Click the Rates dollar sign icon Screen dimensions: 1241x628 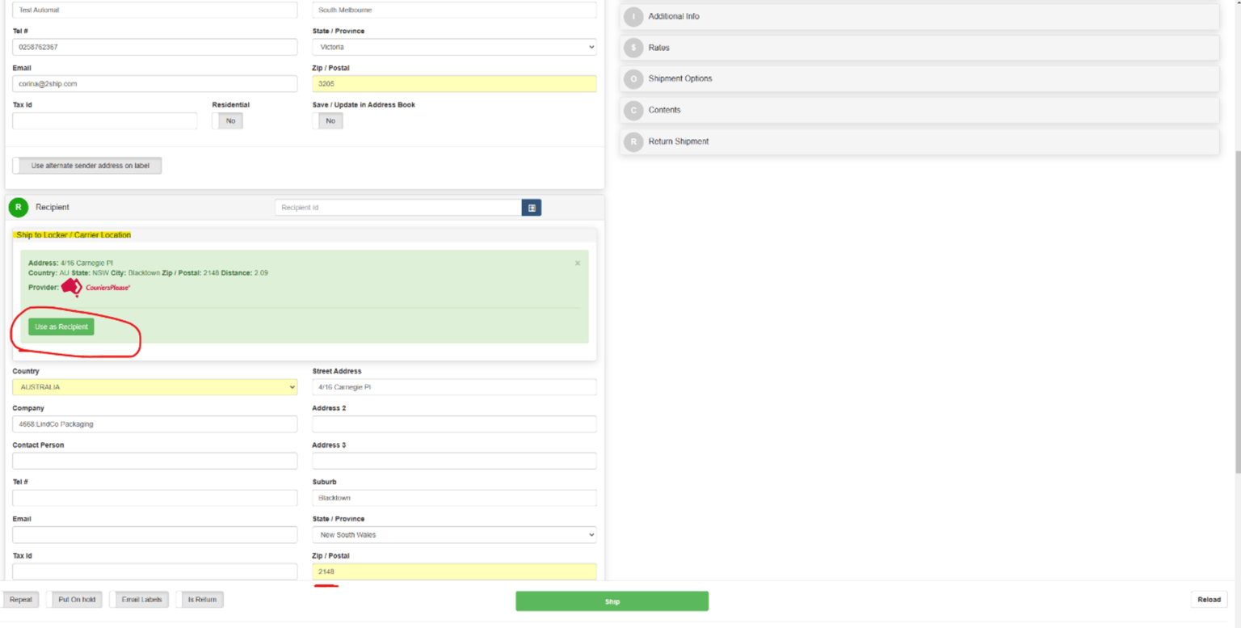(x=633, y=47)
